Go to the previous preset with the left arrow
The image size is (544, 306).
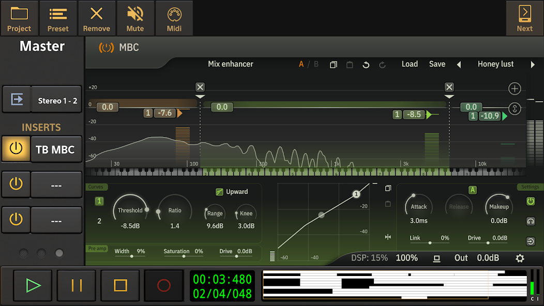click(459, 64)
